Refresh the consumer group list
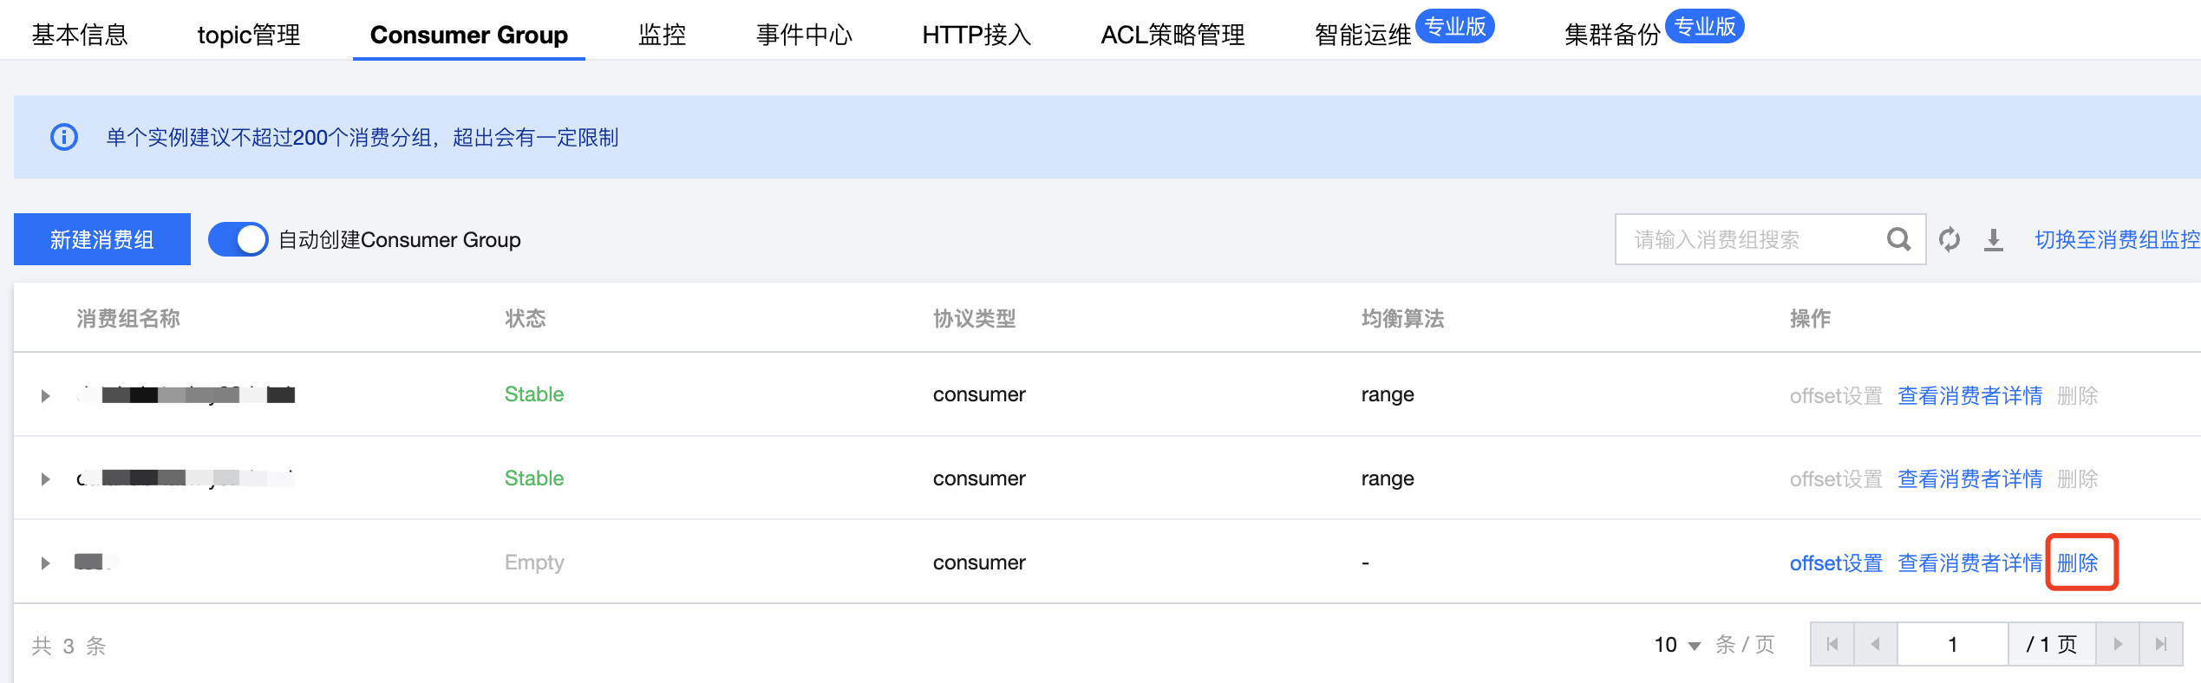Viewport: 2201px width, 683px height. pyautogui.click(x=1950, y=239)
